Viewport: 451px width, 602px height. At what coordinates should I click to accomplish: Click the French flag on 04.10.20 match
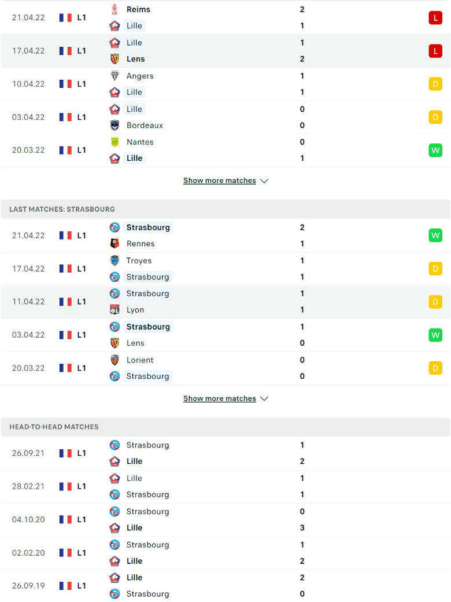point(66,519)
